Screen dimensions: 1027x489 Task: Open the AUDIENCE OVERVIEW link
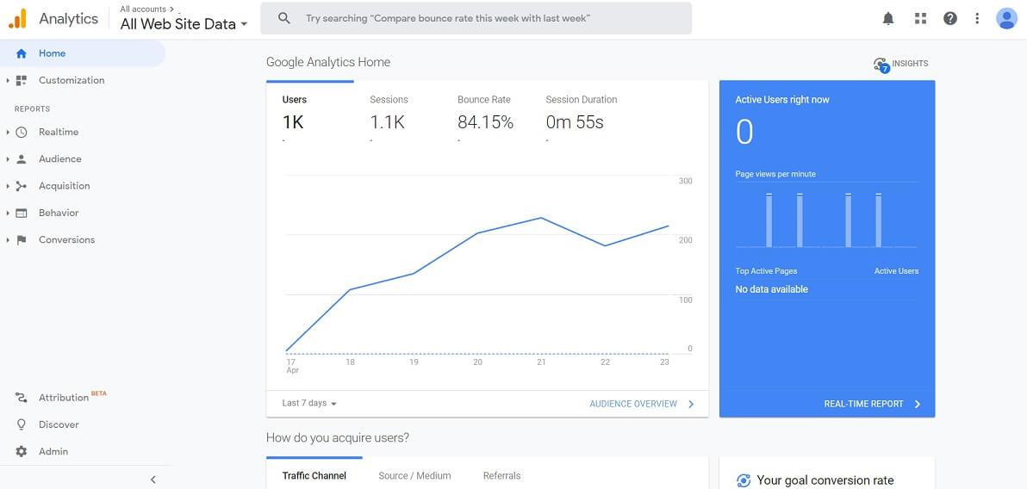click(x=642, y=404)
